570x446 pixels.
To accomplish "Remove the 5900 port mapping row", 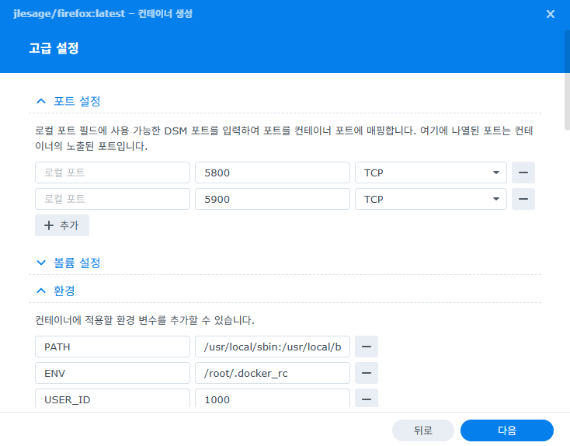I will [x=523, y=199].
